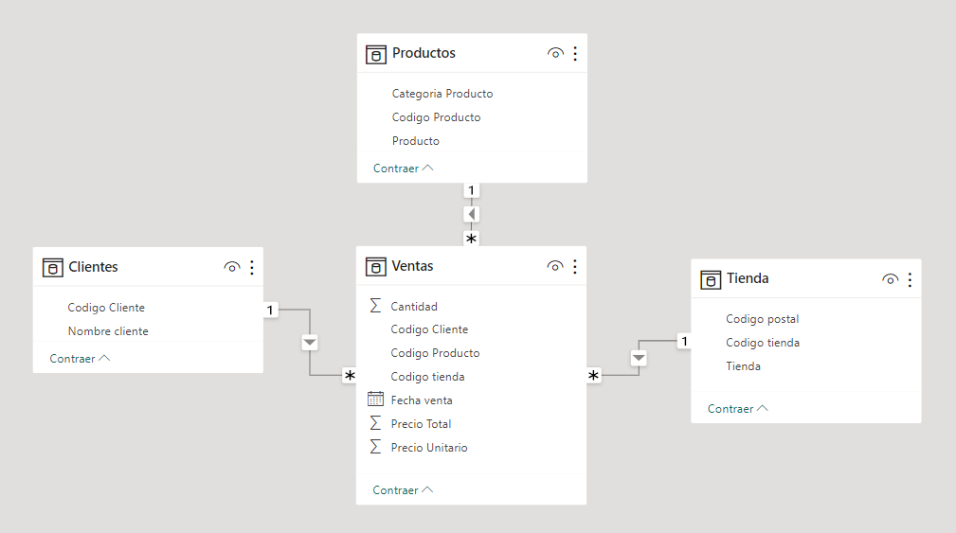This screenshot has height=533, width=956.
Task: Click the Clientes table icon
Action: pos(53,268)
